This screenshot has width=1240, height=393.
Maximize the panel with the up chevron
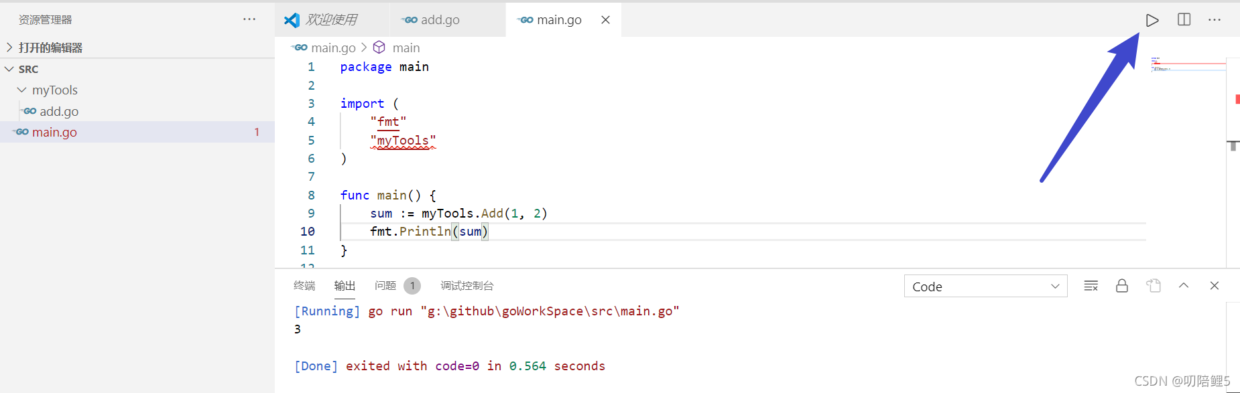click(x=1184, y=286)
